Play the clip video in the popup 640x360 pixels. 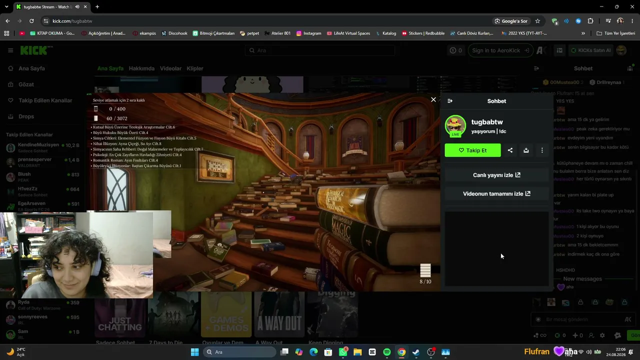click(263, 192)
